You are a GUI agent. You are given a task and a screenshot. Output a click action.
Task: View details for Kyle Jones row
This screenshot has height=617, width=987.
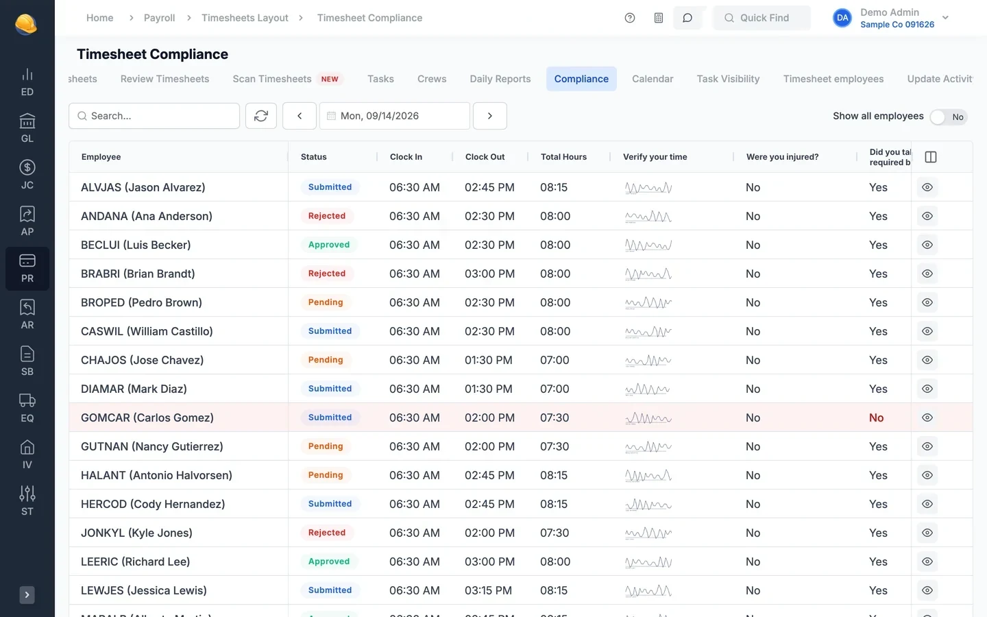927,533
